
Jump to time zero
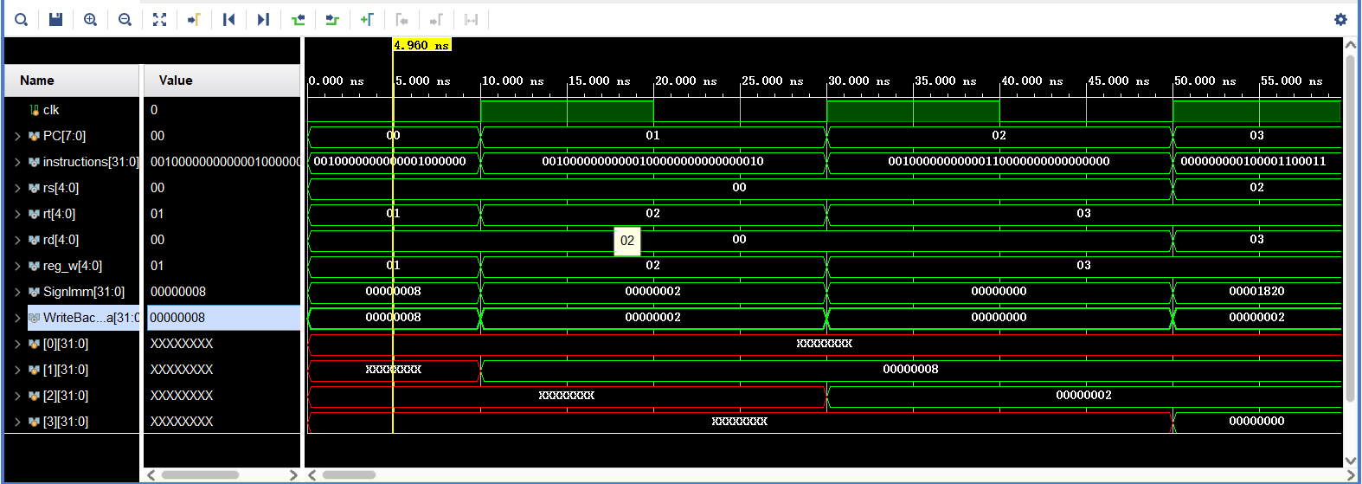[228, 19]
